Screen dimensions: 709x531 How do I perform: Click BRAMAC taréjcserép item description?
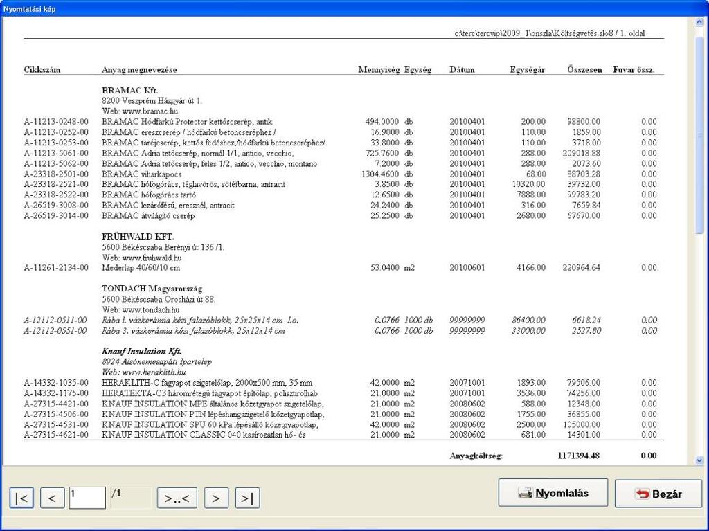pos(213,143)
